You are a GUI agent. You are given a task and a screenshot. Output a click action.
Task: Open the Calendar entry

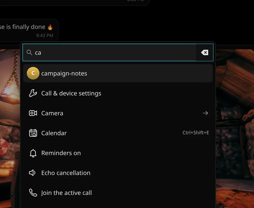click(x=118, y=133)
